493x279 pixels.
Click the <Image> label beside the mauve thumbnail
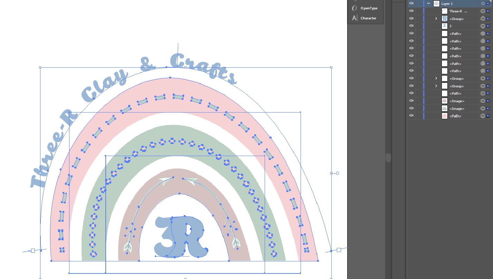(457, 101)
